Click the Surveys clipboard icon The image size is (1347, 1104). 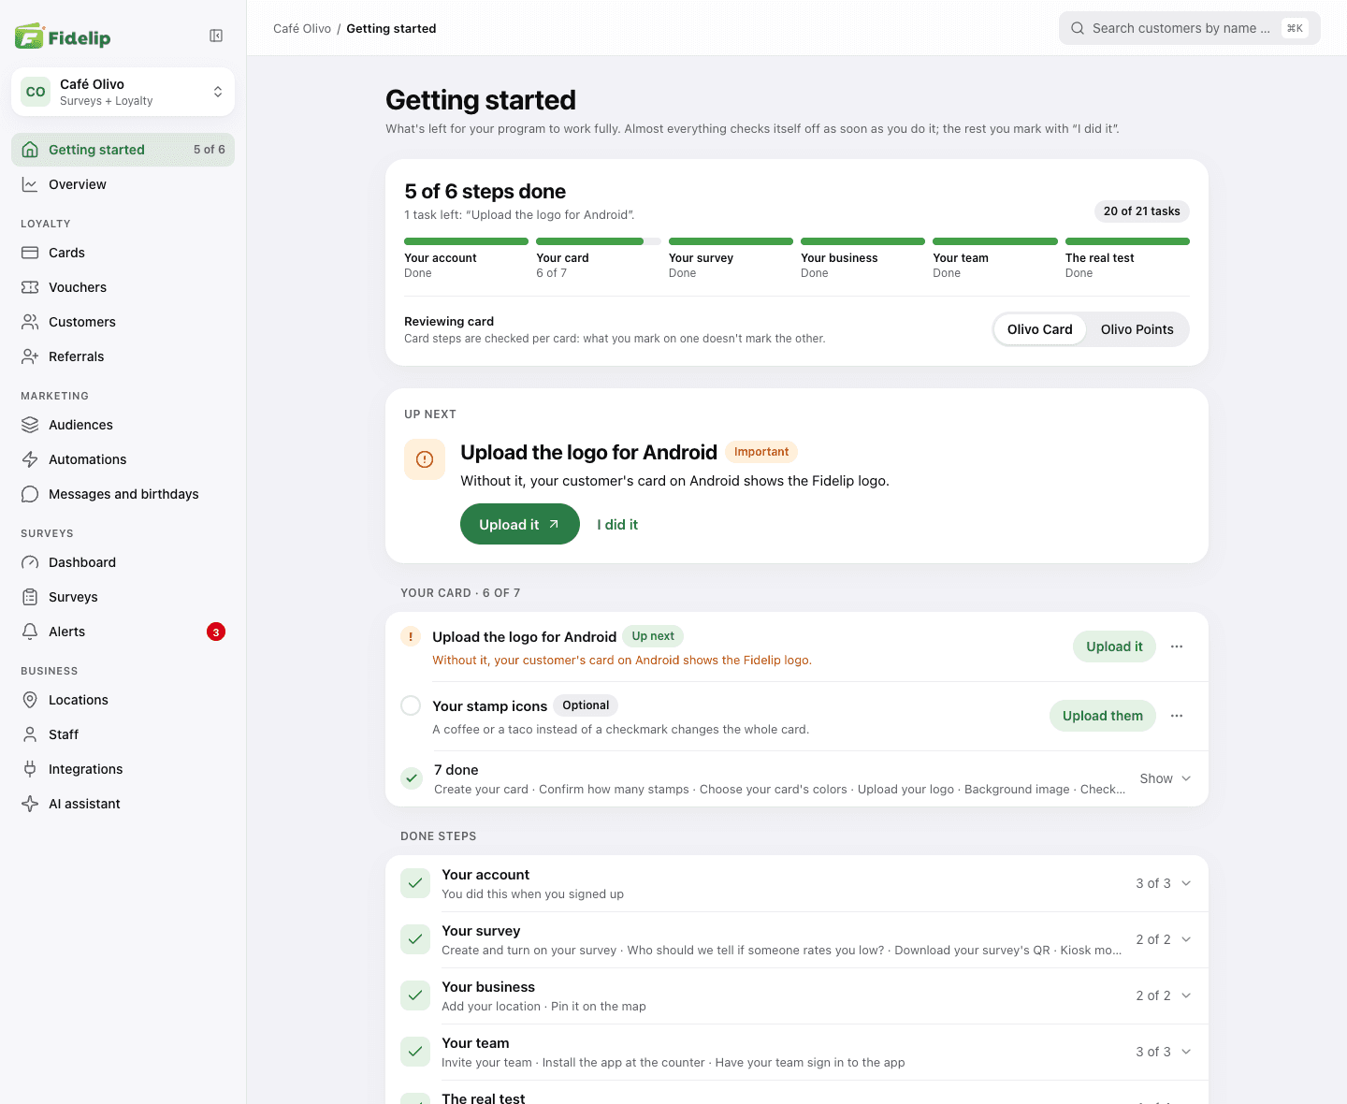coord(30,597)
